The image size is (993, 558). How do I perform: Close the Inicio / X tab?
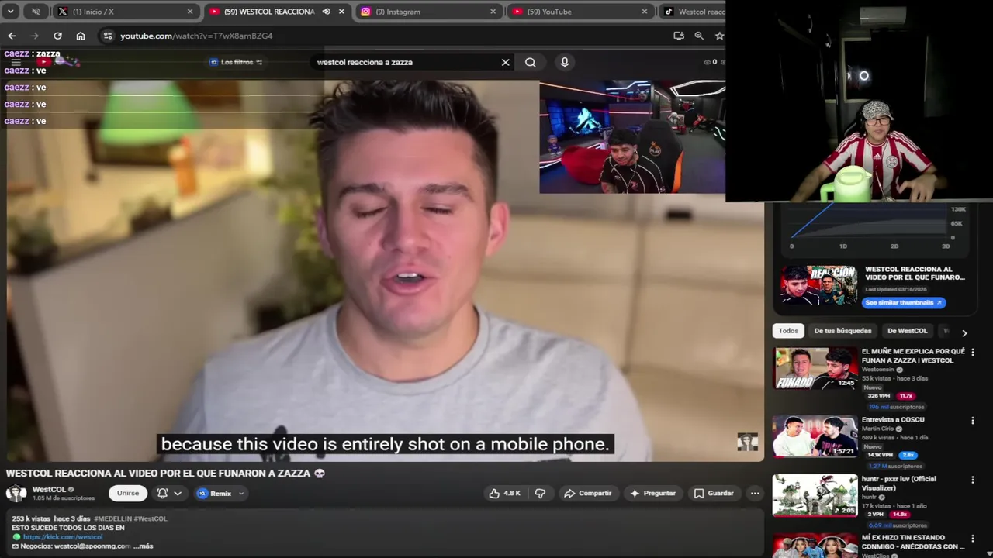coord(189,12)
